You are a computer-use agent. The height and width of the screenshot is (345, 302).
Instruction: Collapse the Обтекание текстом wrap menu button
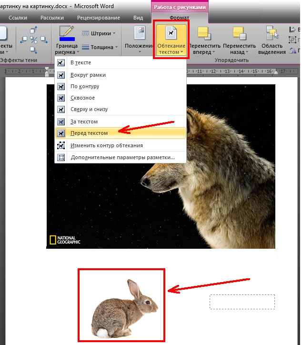point(171,40)
